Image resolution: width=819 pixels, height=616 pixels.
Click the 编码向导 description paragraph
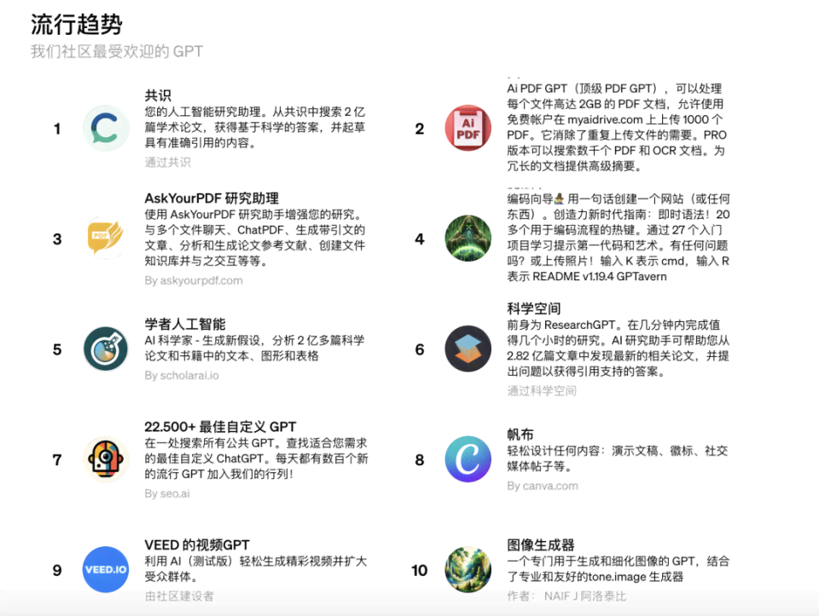click(x=619, y=238)
